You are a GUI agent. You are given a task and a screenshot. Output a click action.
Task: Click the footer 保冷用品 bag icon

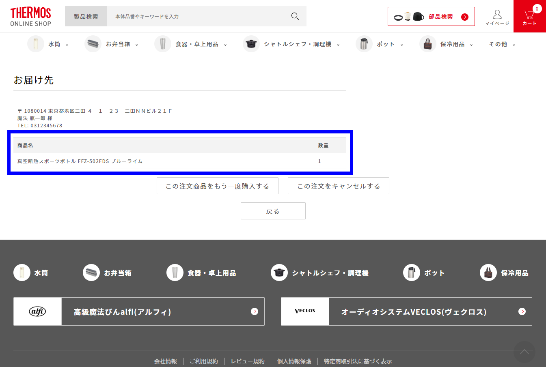pos(488,273)
